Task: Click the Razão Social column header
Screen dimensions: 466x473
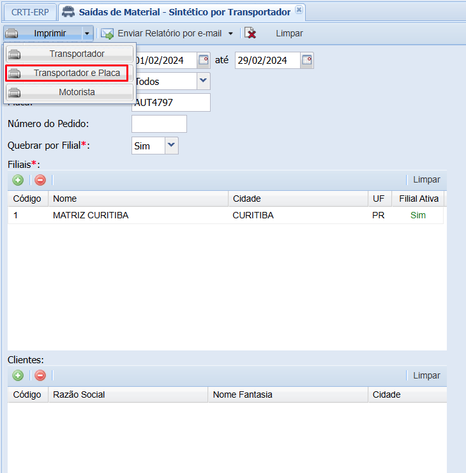Action: point(128,394)
